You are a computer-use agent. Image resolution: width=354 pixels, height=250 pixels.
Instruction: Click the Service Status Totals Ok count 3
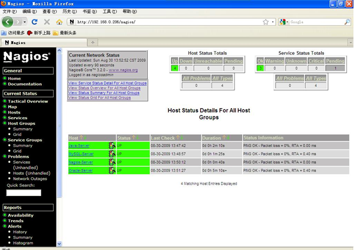(x=260, y=68)
